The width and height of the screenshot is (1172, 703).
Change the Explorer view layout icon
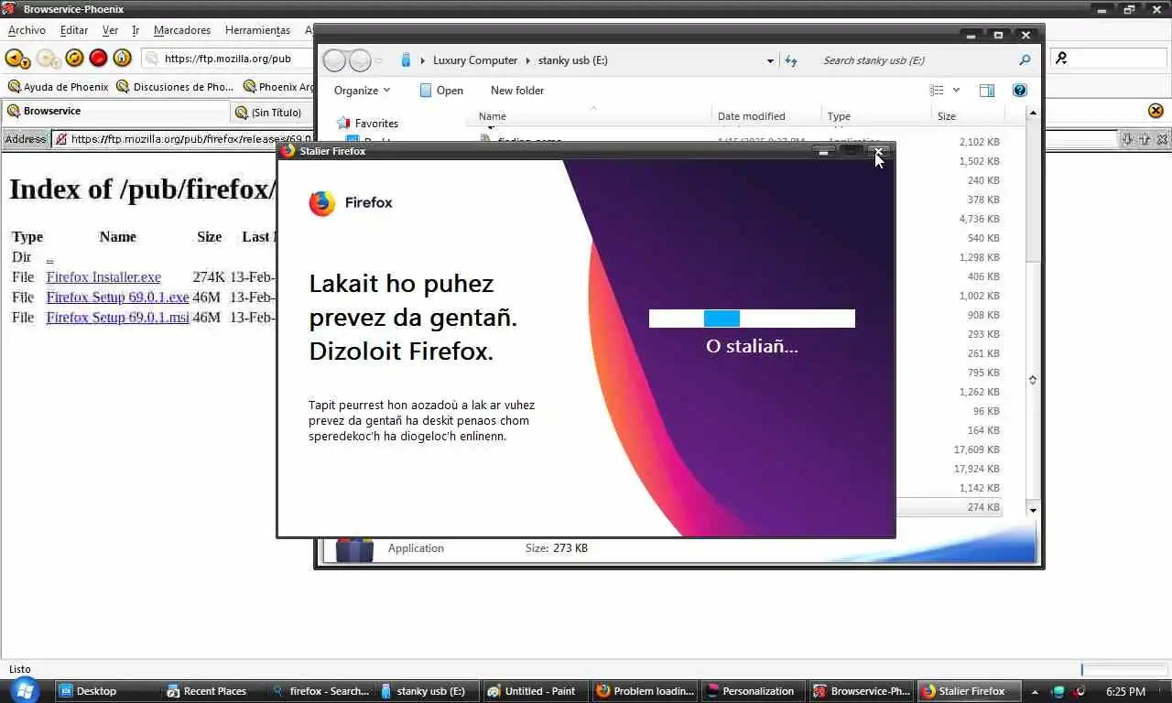[x=937, y=90]
